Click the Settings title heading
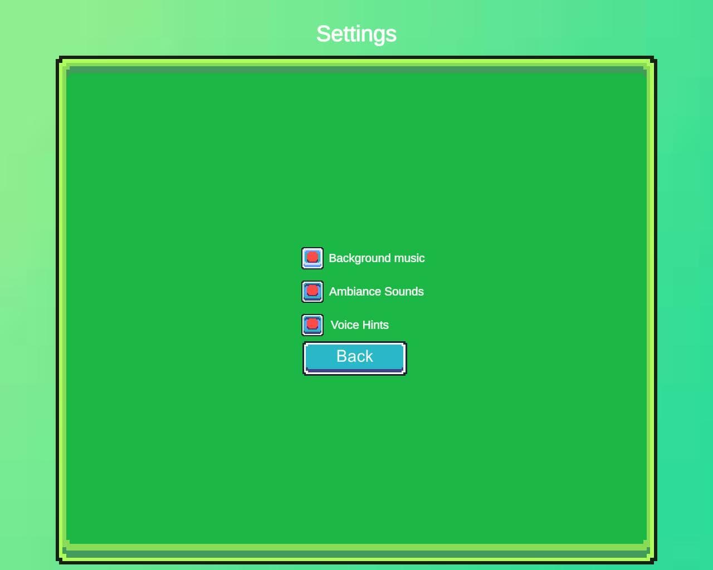This screenshot has width=713, height=570. pos(356,34)
